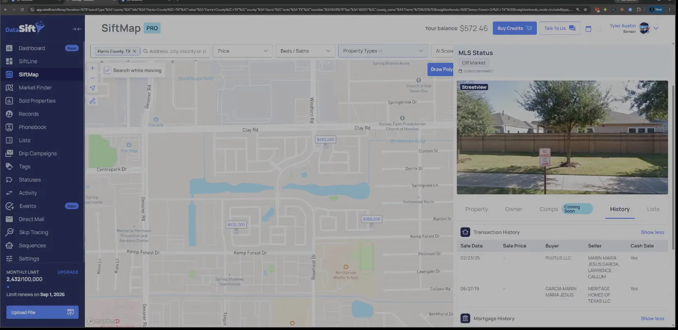The image size is (678, 330).
Task: Open the calendar icon in header
Action: [588, 29]
